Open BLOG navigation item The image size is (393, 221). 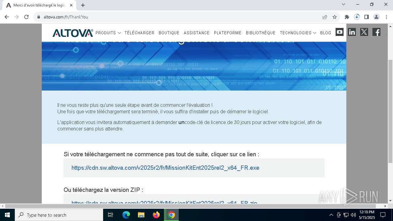[325, 33]
